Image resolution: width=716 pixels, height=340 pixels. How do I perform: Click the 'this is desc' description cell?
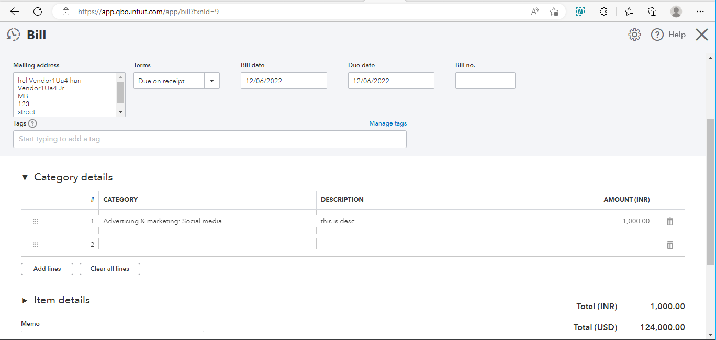tap(425, 221)
